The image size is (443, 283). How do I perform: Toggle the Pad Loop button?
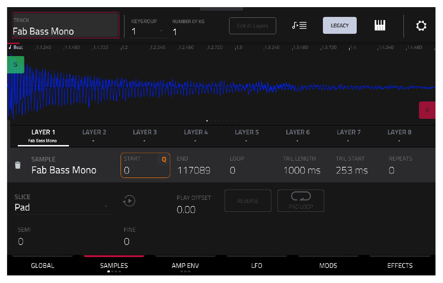point(301,201)
